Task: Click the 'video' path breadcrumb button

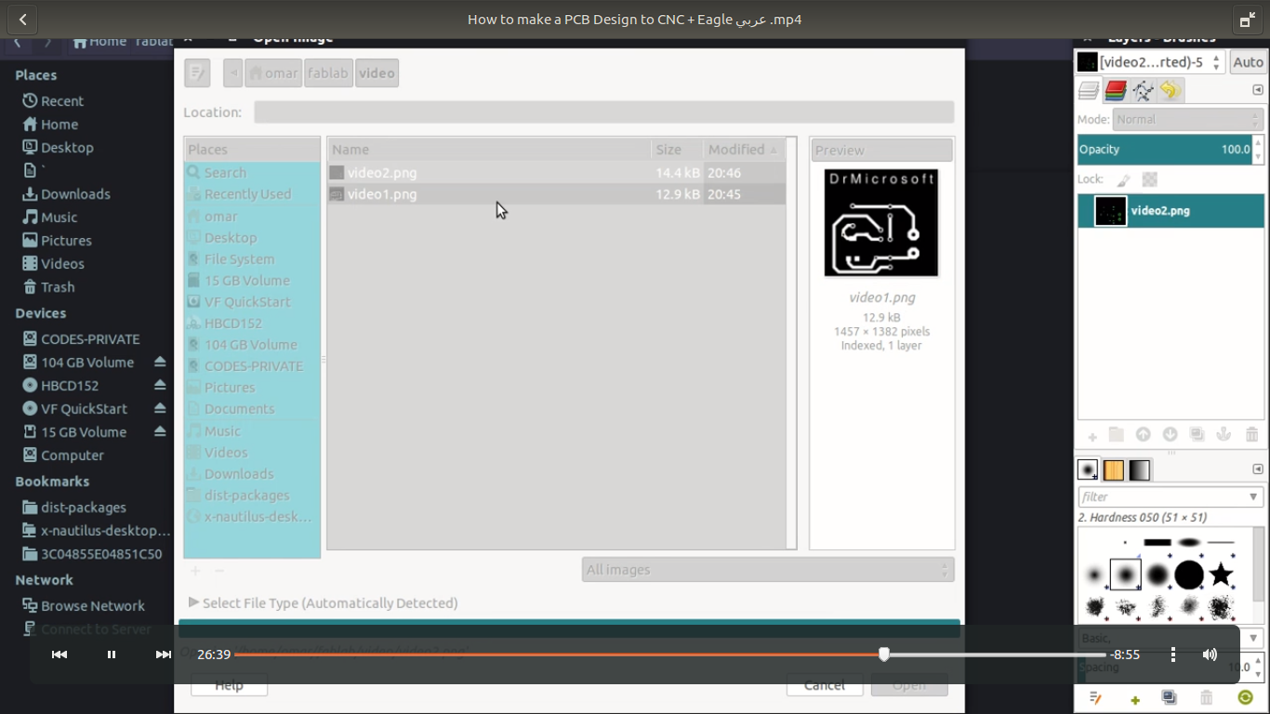Action: (377, 73)
